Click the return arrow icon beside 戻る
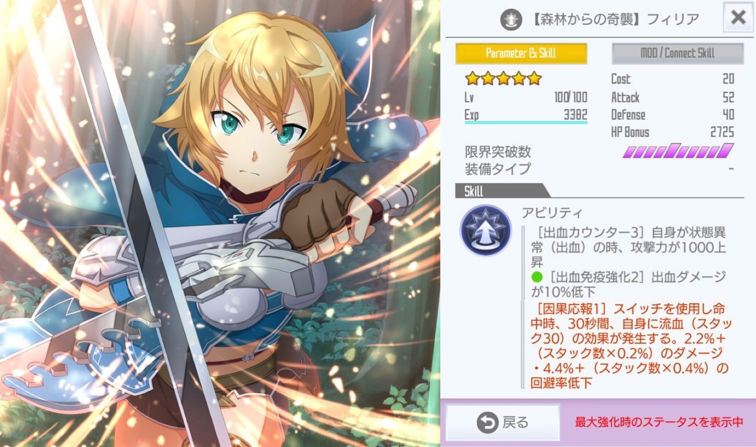 [487, 423]
